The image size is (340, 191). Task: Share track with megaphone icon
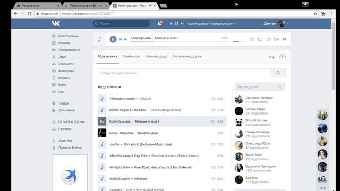[x=284, y=39]
